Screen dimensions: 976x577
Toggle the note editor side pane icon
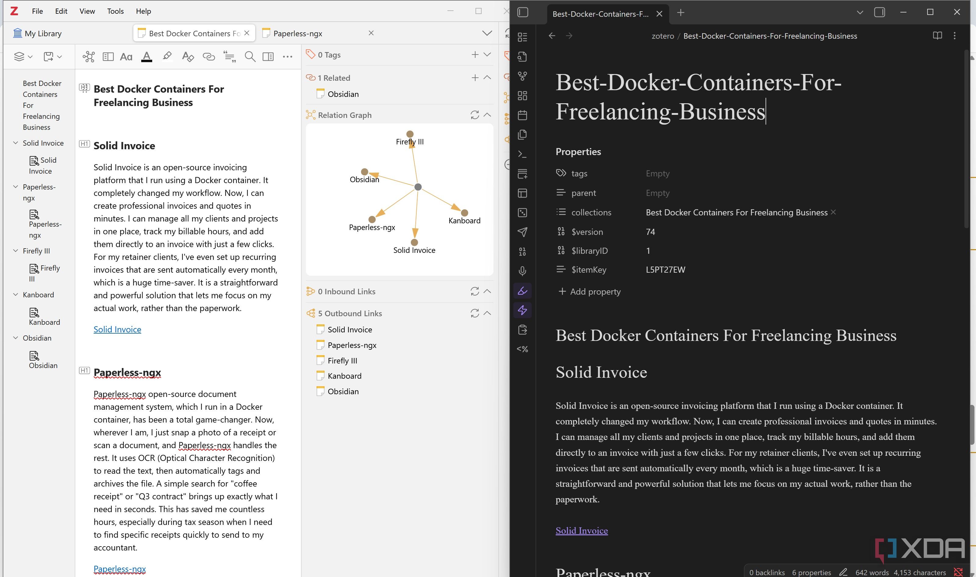tap(268, 57)
